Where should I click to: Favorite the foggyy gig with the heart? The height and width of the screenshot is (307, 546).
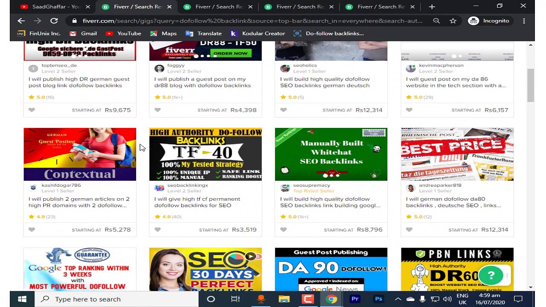[158, 110]
